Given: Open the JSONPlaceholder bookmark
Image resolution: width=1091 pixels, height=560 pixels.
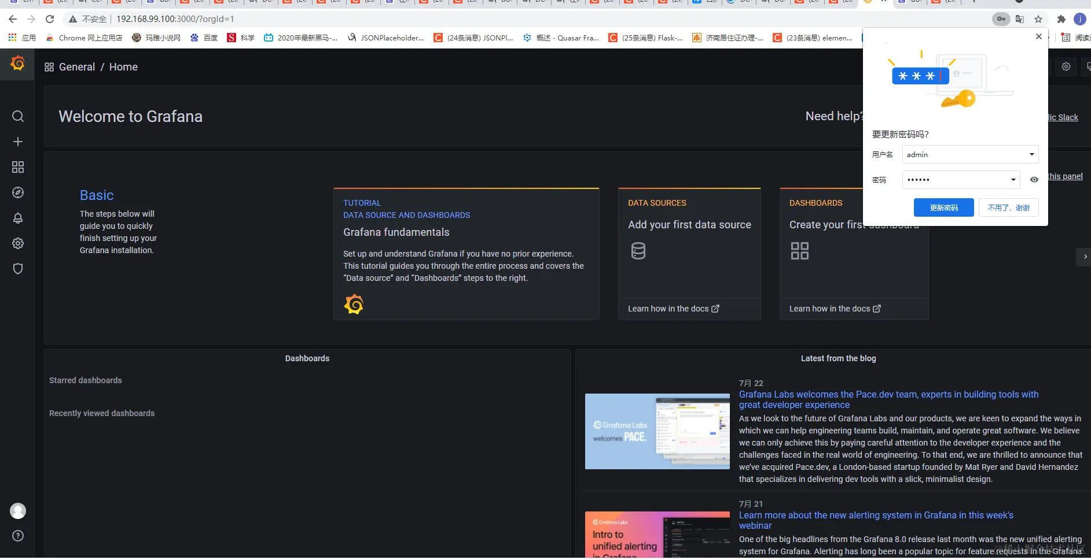Looking at the screenshot, I should point(386,38).
